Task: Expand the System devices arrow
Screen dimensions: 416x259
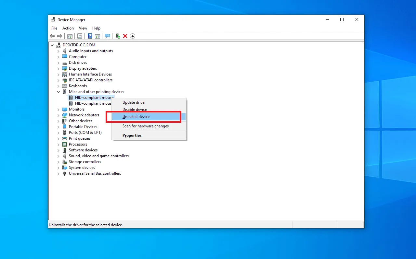Action: click(x=58, y=168)
